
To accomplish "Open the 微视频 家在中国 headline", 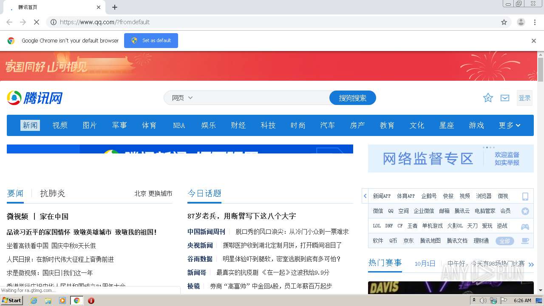I will pos(37,216).
